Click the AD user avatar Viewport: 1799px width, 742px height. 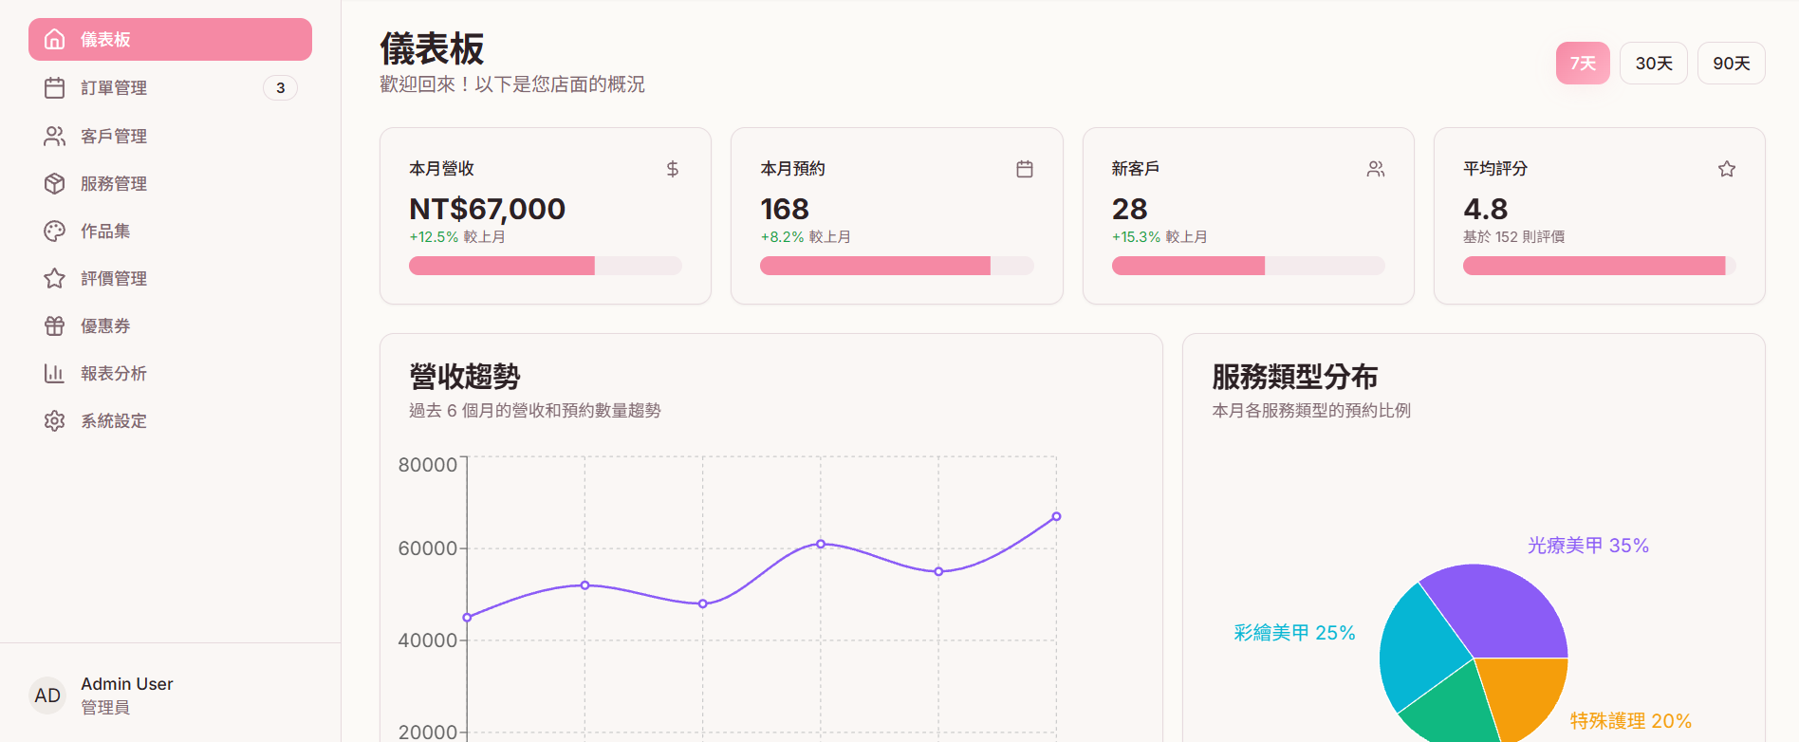[47, 696]
